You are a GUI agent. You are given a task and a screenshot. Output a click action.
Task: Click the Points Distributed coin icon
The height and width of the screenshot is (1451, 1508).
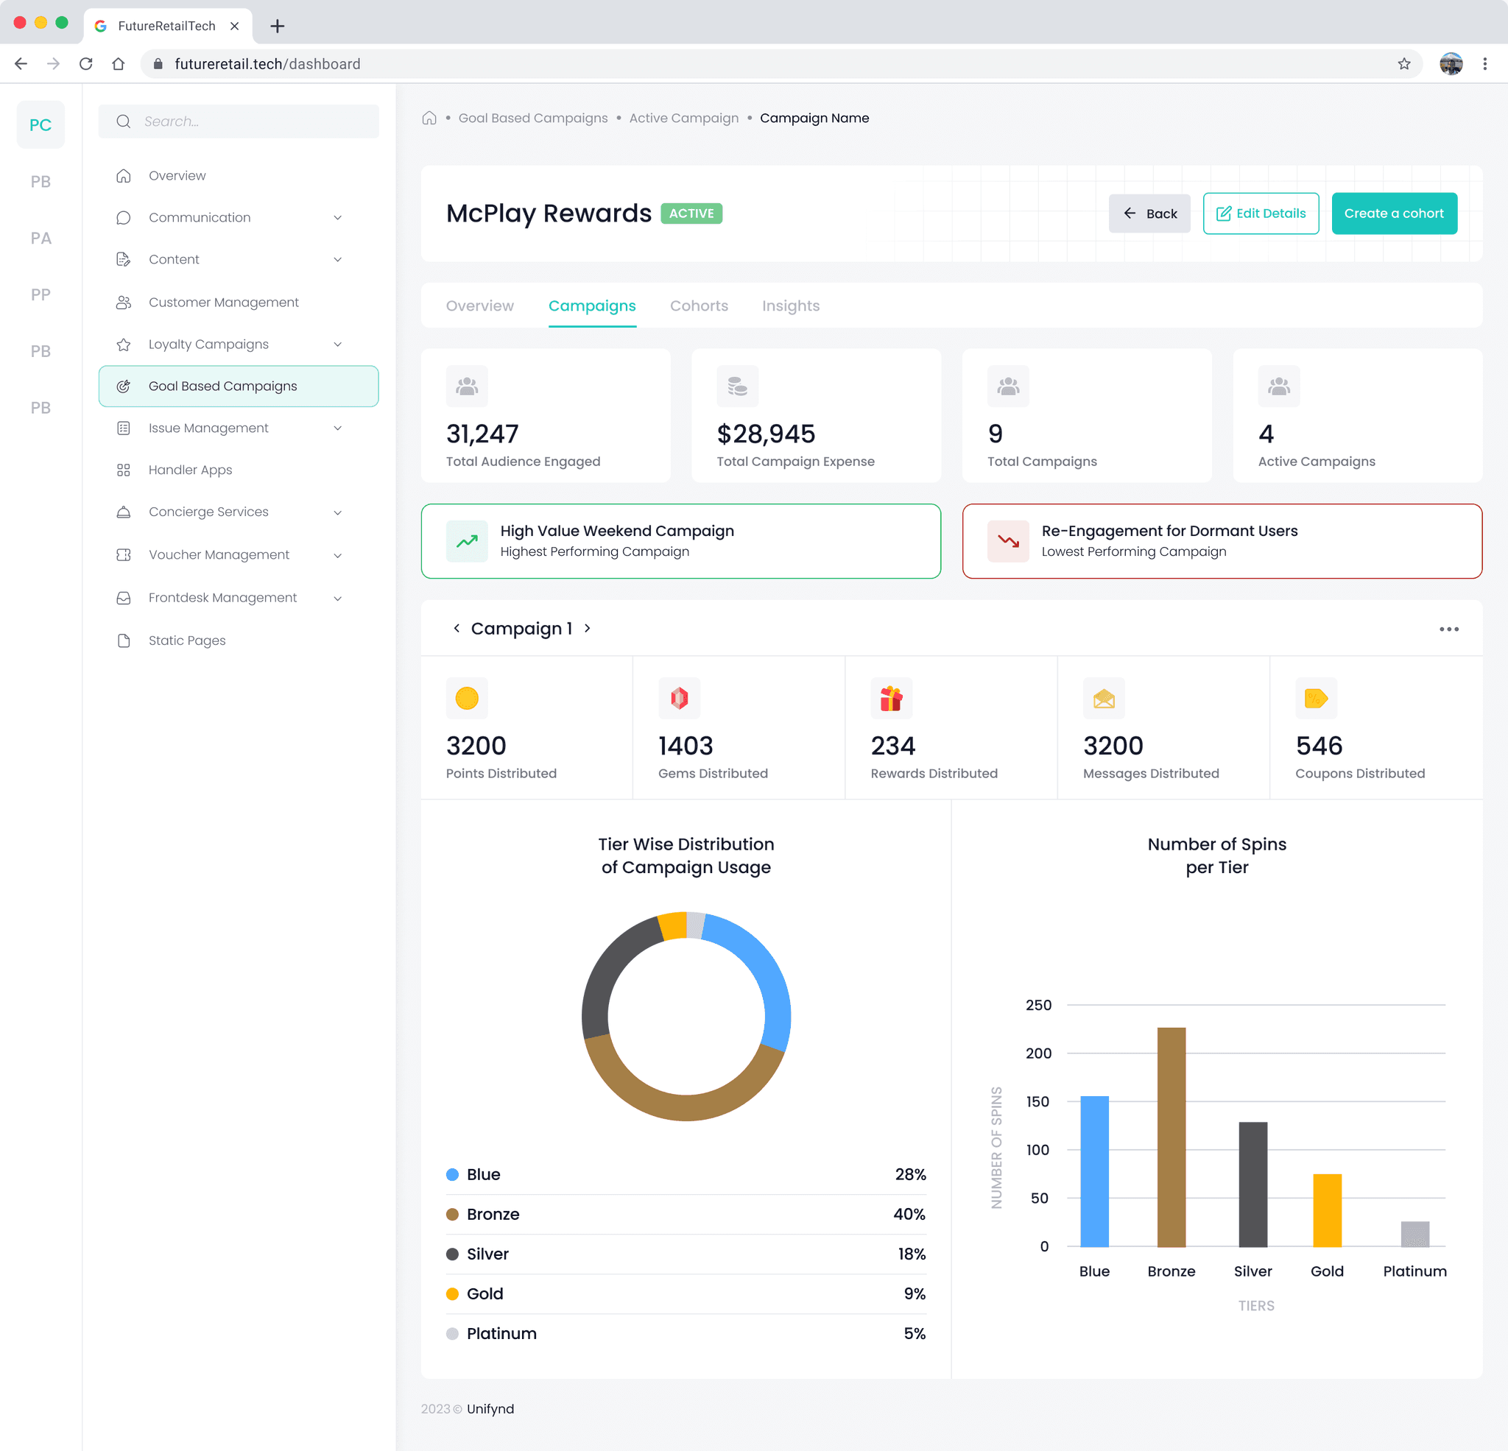[x=466, y=698]
